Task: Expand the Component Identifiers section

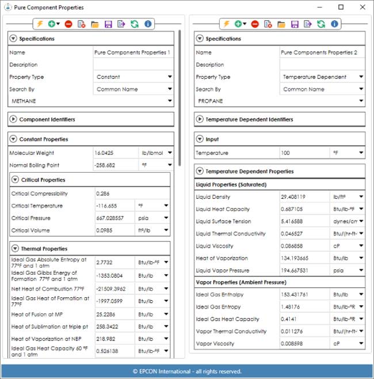Action: (13, 119)
